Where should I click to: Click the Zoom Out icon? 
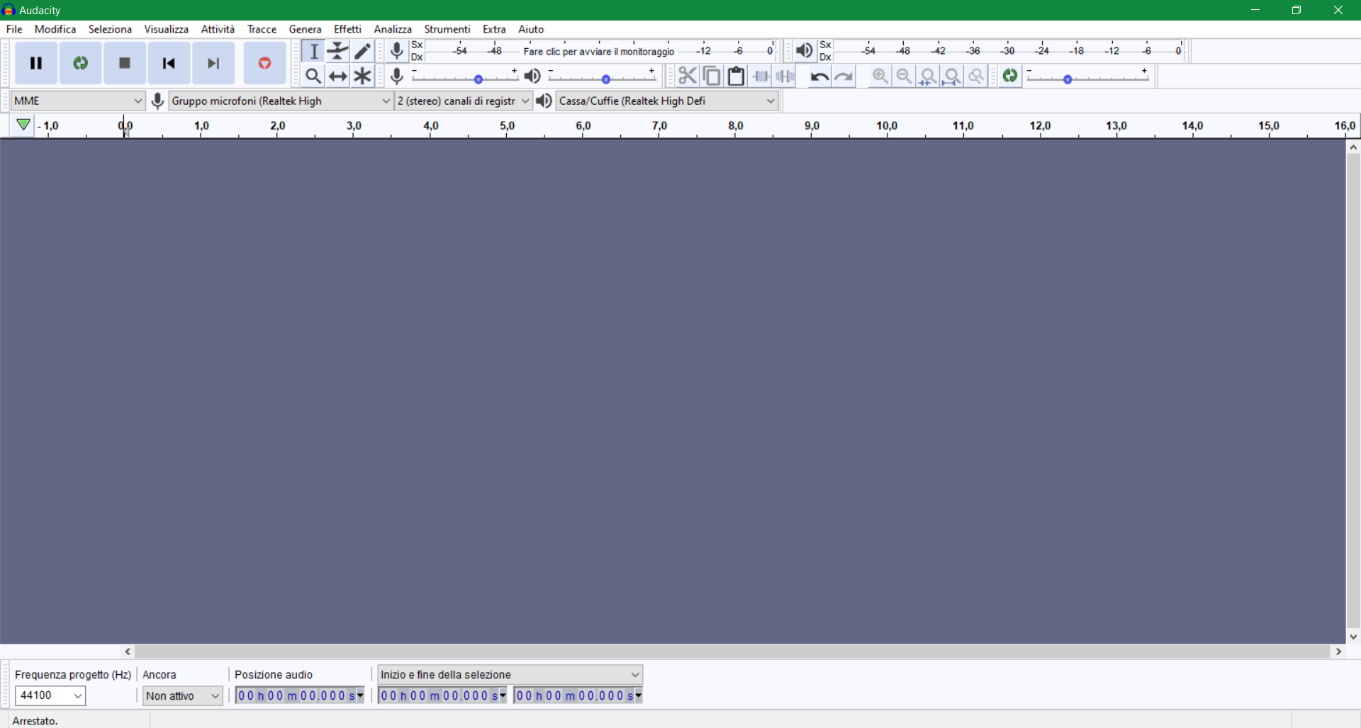point(904,76)
